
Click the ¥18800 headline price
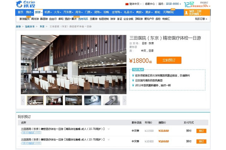[141, 61]
